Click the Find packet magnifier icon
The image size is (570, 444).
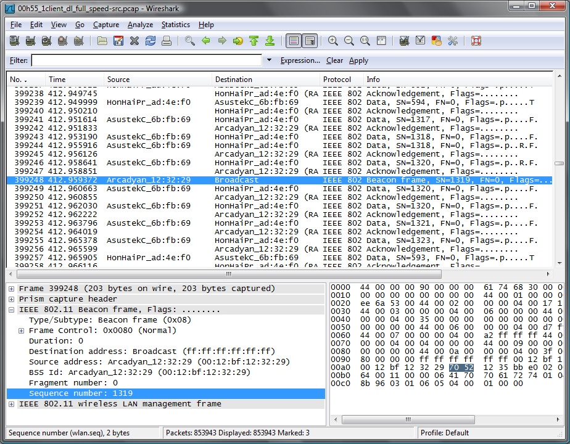[x=190, y=41]
